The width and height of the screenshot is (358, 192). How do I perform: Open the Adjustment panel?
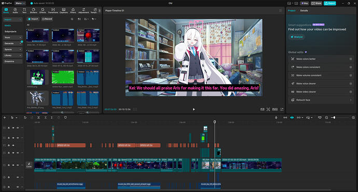pos(84,10)
